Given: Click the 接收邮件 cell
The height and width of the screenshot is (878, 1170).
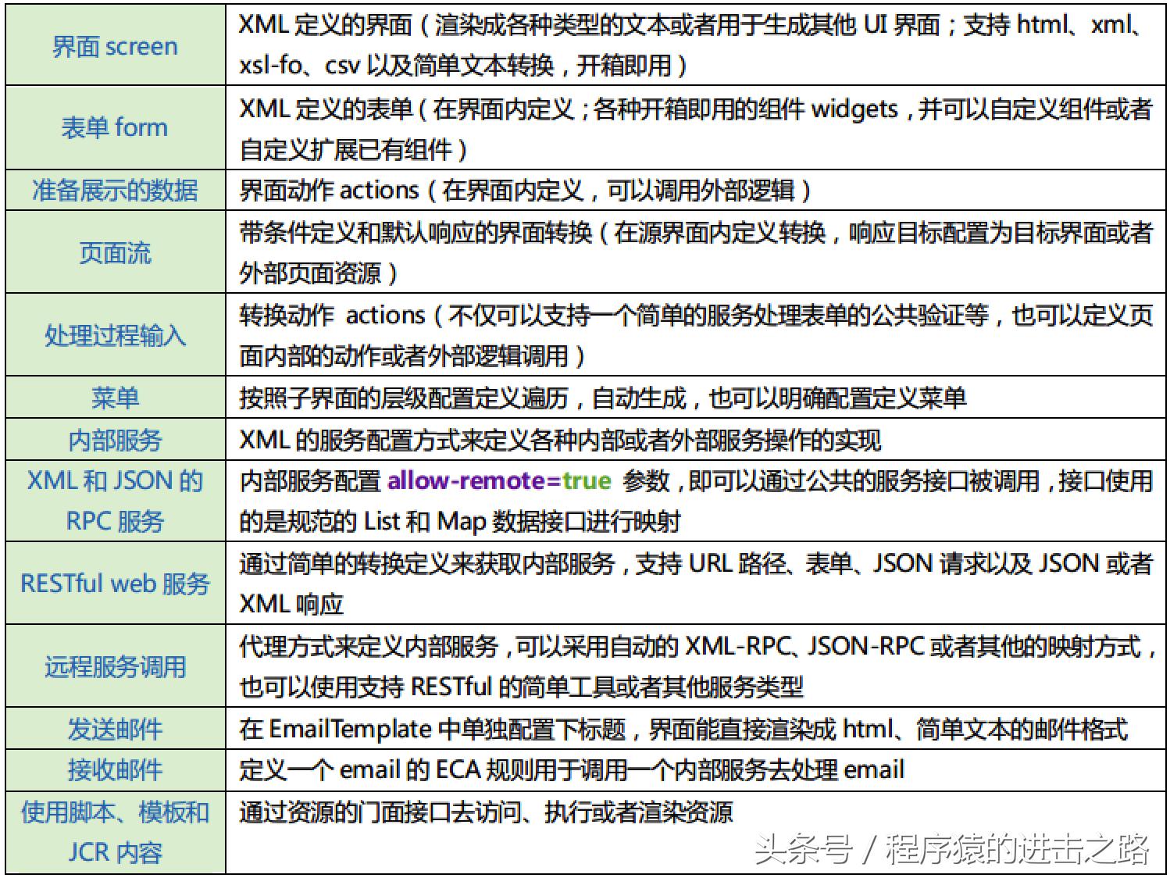Looking at the screenshot, I should point(114,770).
